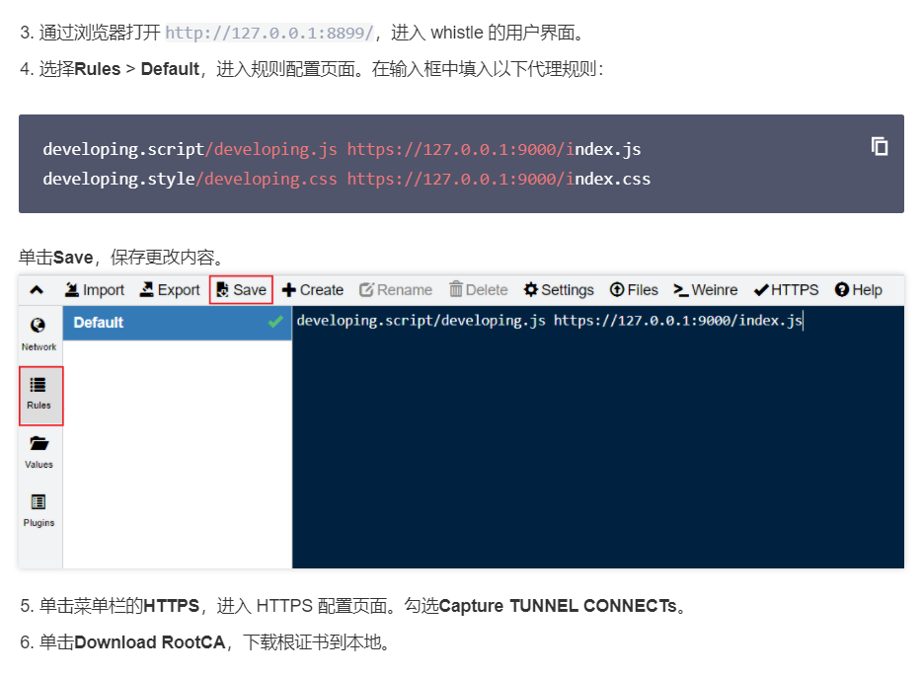922x676 pixels.
Task: Rename the selected rule
Action: 396,289
